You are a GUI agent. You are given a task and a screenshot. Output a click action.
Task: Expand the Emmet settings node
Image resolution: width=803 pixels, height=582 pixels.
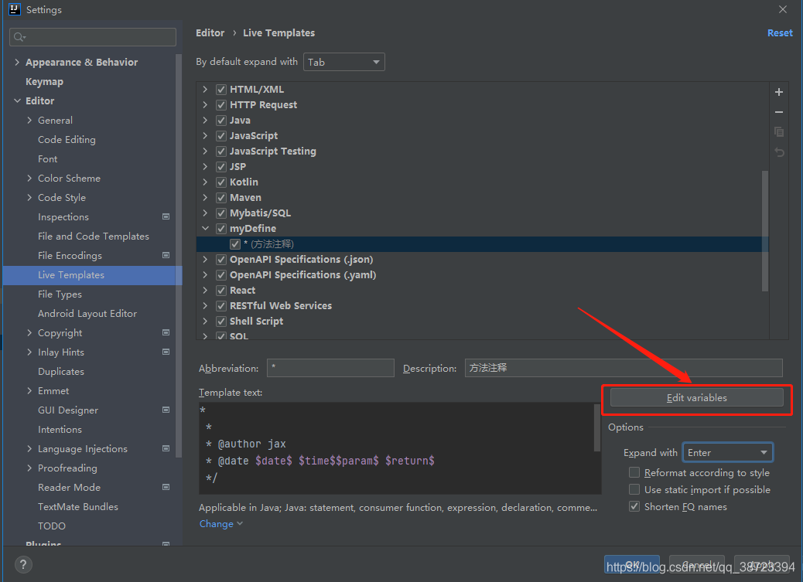click(29, 390)
